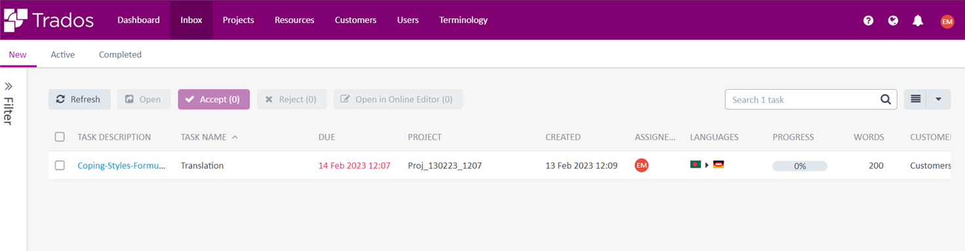Click the Assignee column header
The height and width of the screenshot is (251, 965).
tap(655, 137)
